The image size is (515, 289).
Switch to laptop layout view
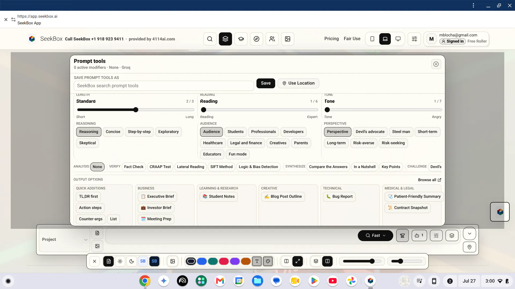[385, 39]
